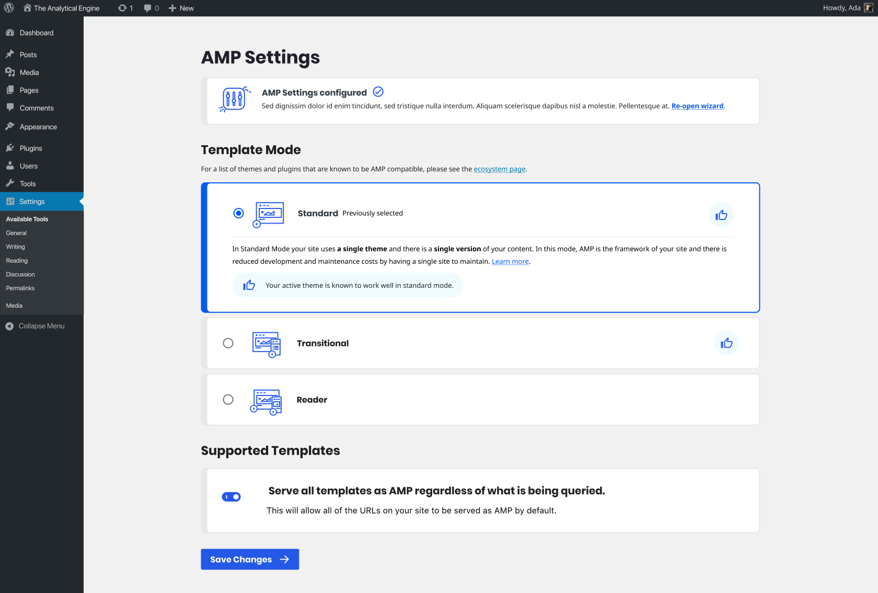Open Available Tools submenu item
The height and width of the screenshot is (593, 878).
coord(27,219)
